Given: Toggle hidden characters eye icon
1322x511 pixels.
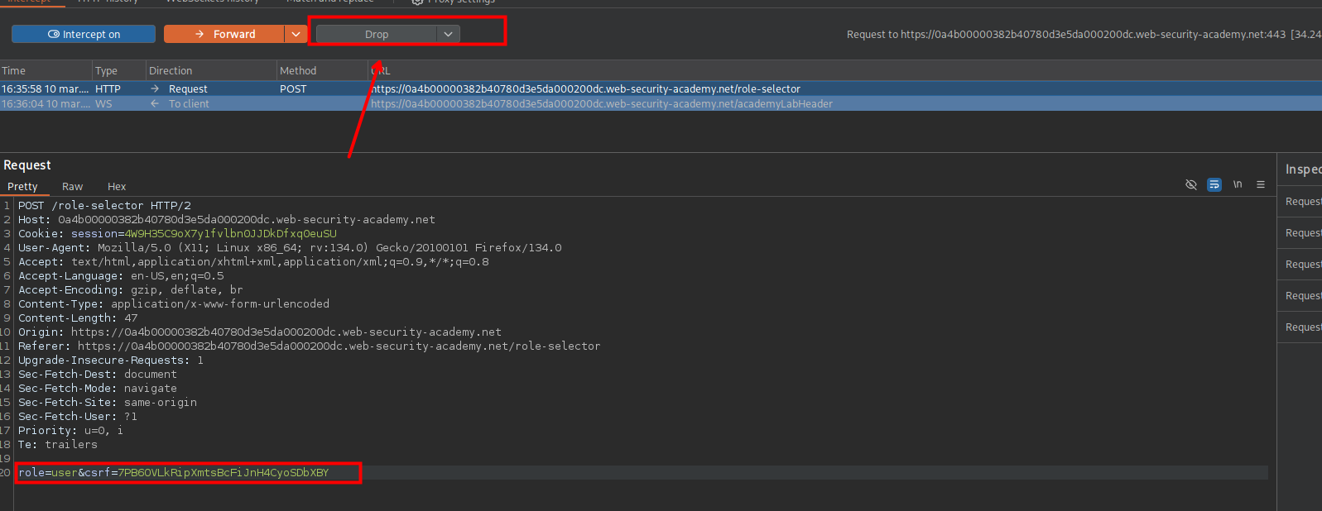Looking at the screenshot, I should [1191, 184].
